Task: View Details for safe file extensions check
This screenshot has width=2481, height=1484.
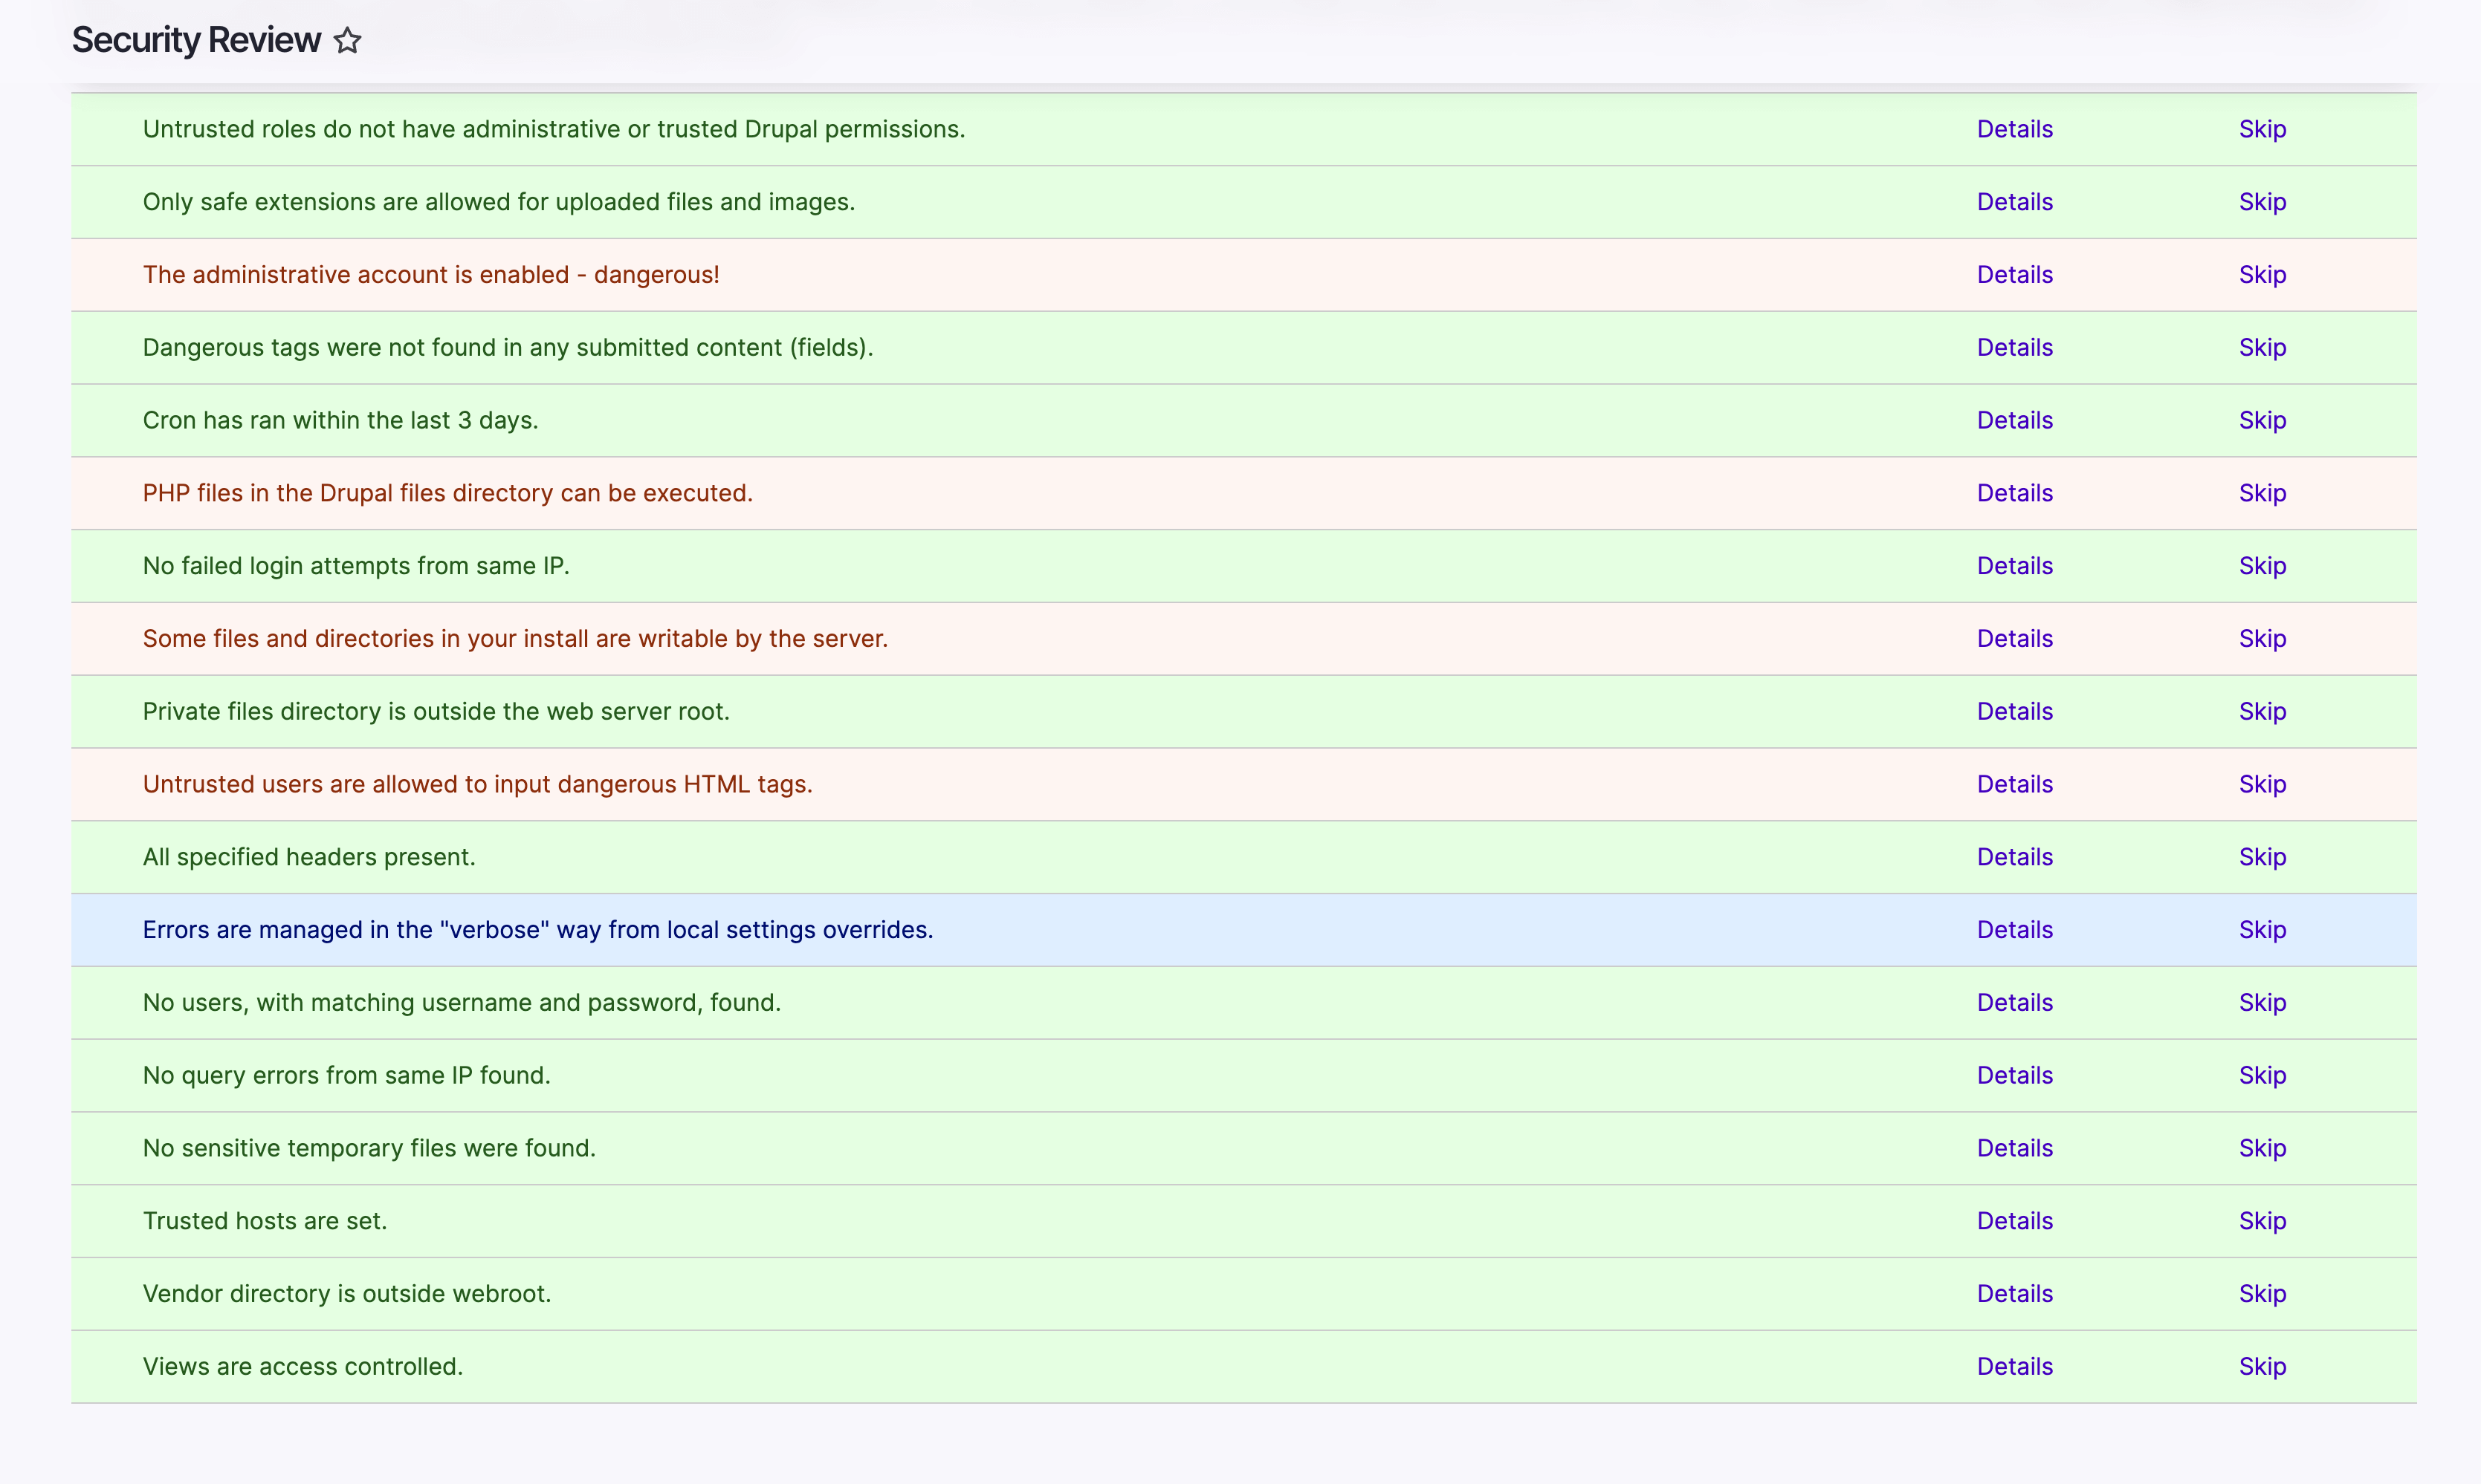Action: (2013, 201)
